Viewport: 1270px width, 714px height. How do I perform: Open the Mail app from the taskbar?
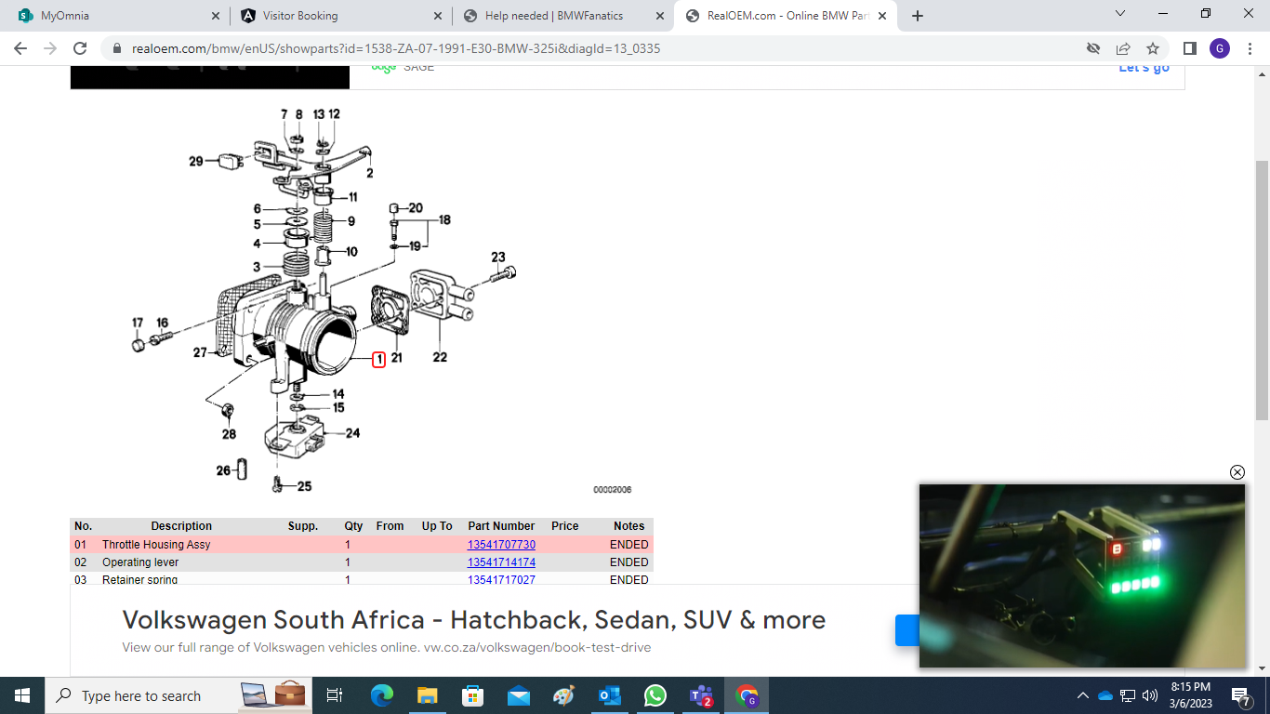(x=518, y=695)
